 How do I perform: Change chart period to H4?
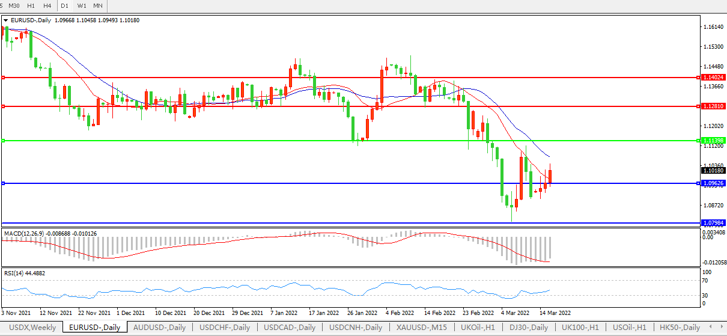[x=47, y=5]
